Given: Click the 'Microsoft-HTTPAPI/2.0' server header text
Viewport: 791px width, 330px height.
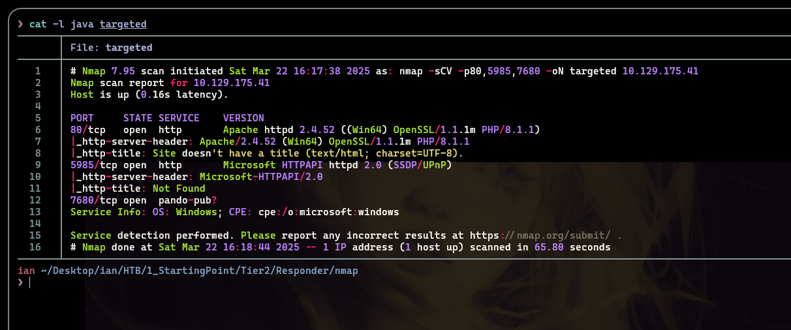Looking at the screenshot, I should coord(261,177).
